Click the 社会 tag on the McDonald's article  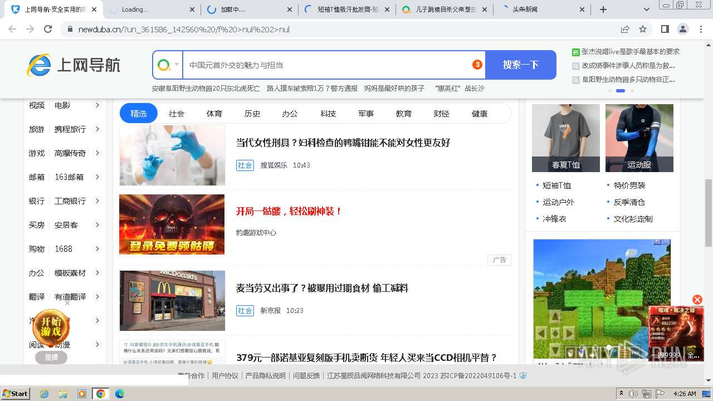click(x=245, y=310)
